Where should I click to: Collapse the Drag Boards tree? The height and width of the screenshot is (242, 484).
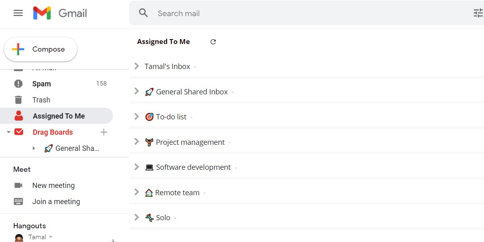pyautogui.click(x=8, y=132)
